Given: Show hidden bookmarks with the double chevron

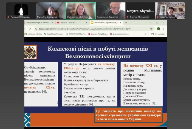Looking at the screenshot, I should coord(145,34).
